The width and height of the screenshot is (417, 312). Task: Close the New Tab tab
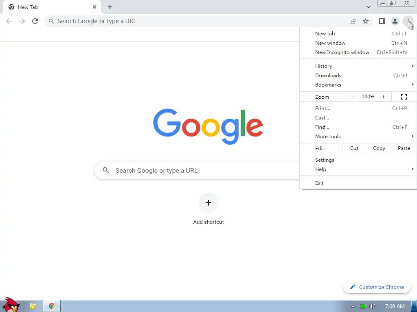pyautogui.click(x=94, y=7)
